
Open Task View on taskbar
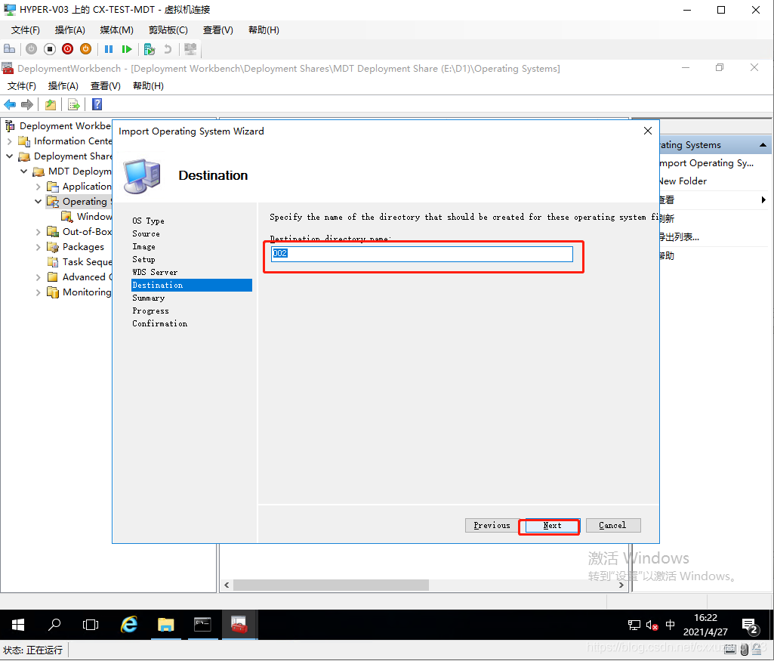pyautogui.click(x=91, y=625)
